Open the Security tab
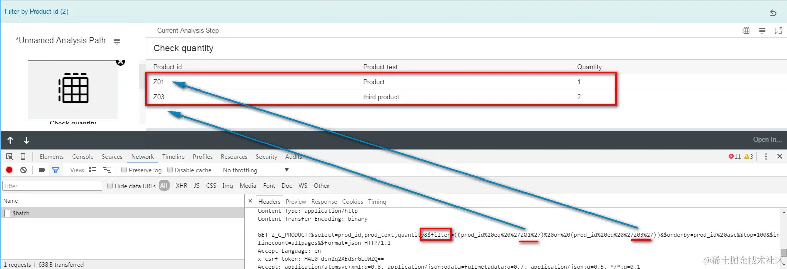This screenshot has width=787, height=269. [267, 157]
